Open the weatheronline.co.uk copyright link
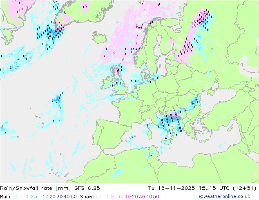The height and width of the screenshot is (200, 259). (224, 196)
